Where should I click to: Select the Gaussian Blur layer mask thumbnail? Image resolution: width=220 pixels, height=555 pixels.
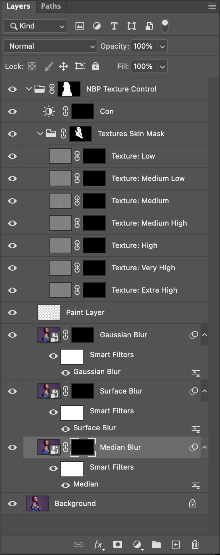coord(83,335)
